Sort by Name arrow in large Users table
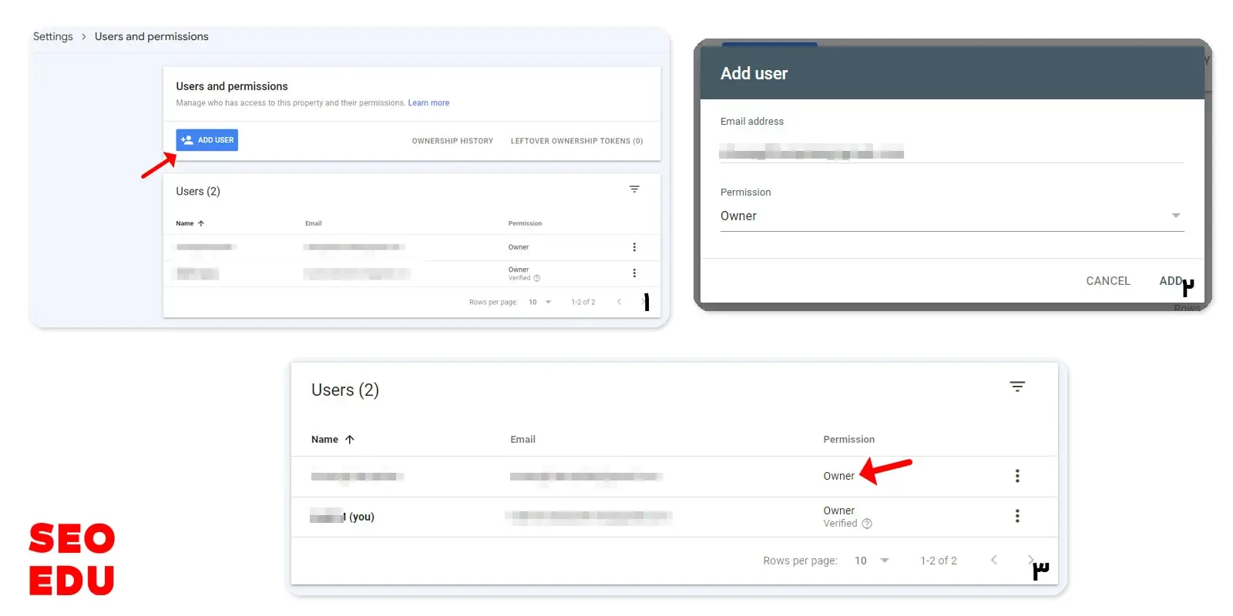Viewport: 1233px width, 616px height. click(350, 440)
